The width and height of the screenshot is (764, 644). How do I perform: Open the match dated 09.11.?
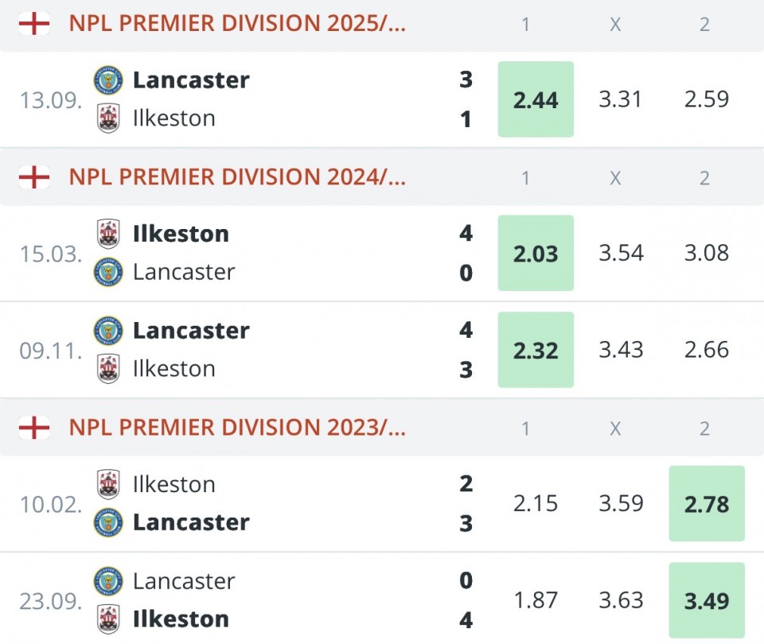pos(51,351)
